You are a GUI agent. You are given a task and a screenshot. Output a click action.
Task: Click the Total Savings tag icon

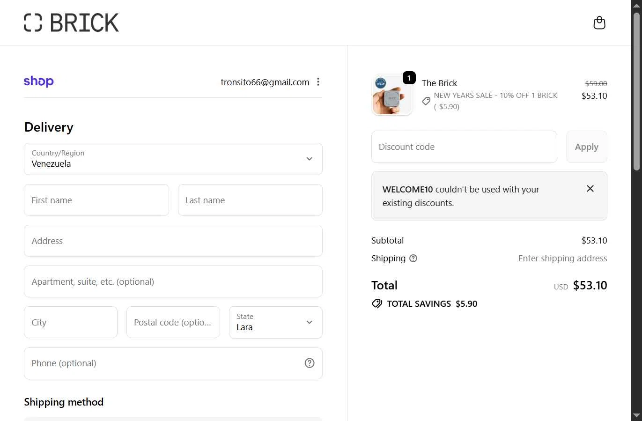377,303
